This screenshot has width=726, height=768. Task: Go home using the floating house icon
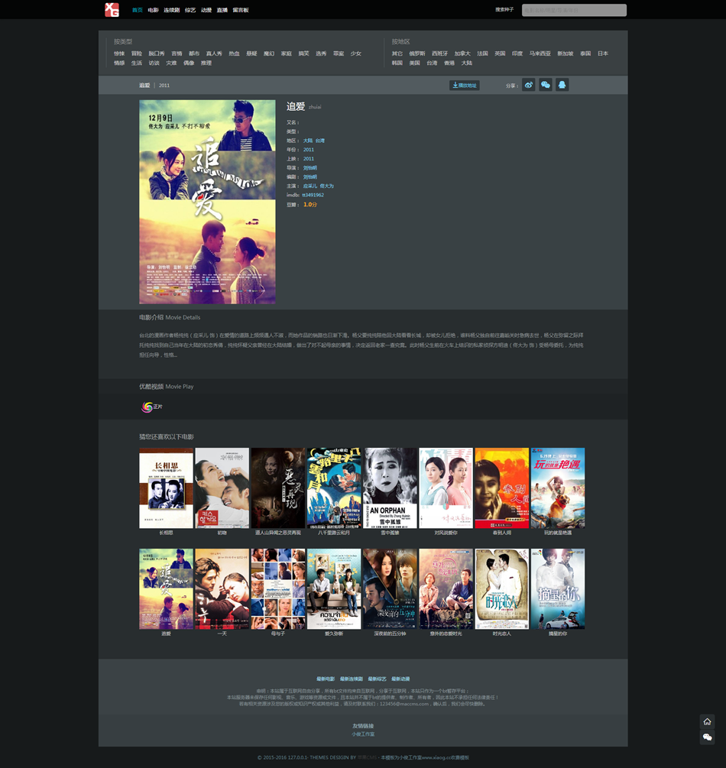(x=707, y=721)
